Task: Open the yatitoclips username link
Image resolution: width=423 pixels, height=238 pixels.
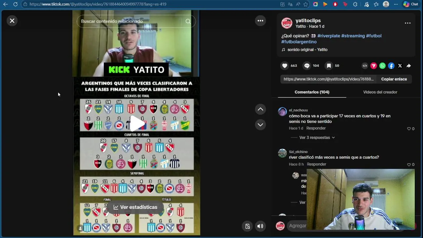Action: coord(308,20)
